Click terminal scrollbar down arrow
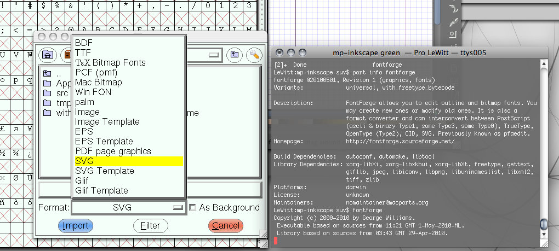Screen dimensions: 559x251 tap(544, 235)
